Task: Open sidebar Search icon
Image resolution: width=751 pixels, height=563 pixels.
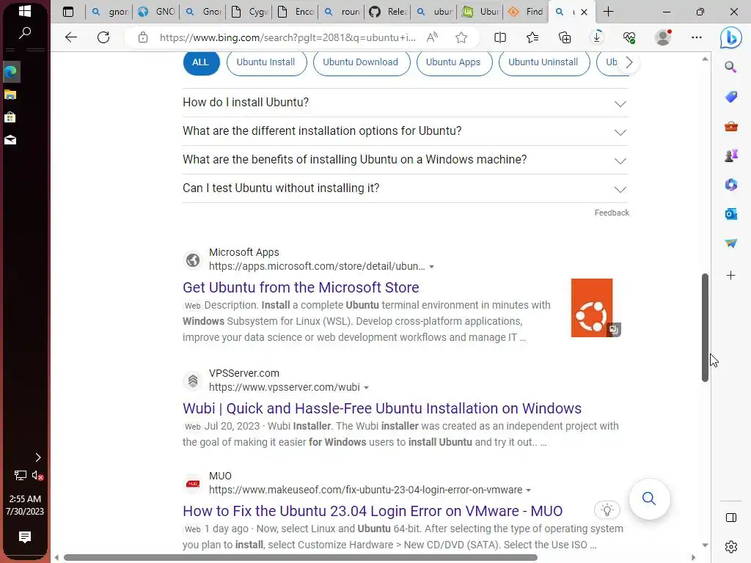Action: [x=730, y=67]
